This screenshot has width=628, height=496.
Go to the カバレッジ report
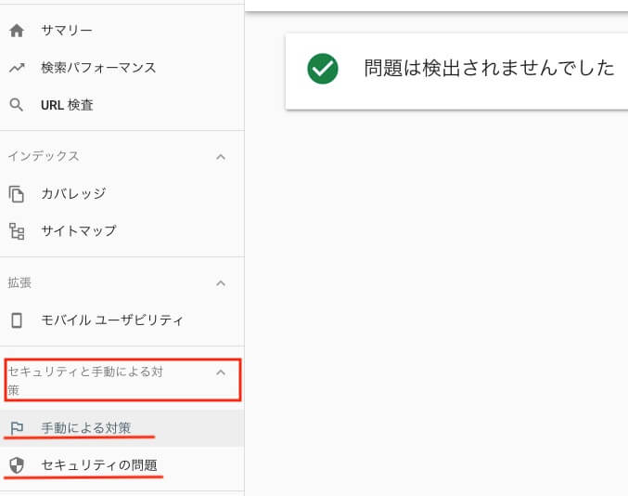pyautogui.click(x=122, y=194)
